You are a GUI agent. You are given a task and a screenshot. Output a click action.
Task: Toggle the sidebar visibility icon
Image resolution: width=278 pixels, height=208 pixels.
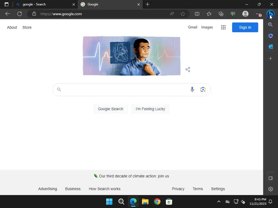pyautogui.click(x=271, y=178)
